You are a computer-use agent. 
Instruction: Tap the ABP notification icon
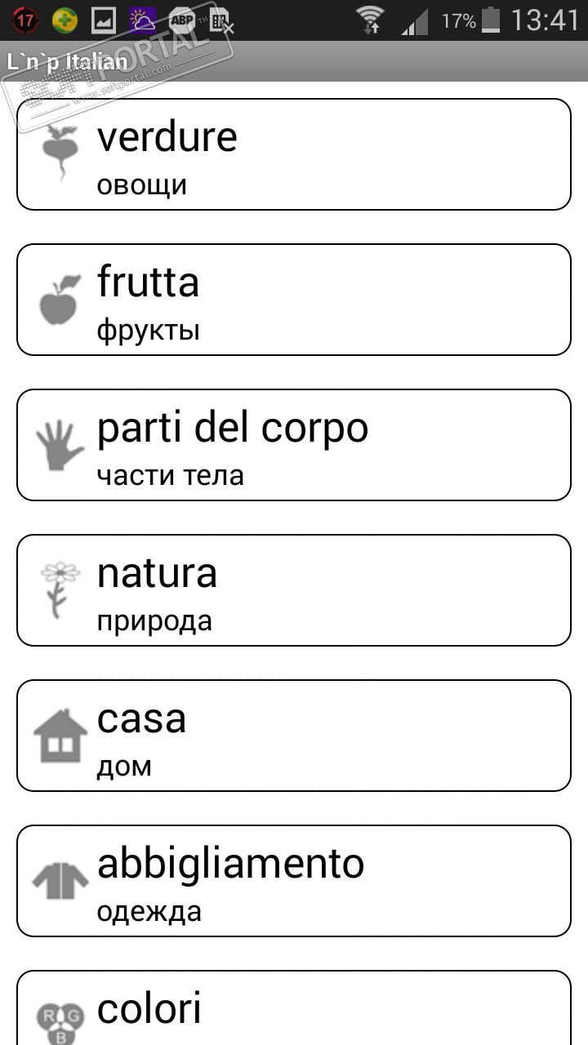coord(181,20)
